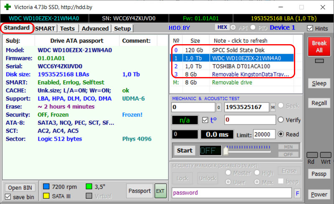This screenshot has width=334, height=204.
Task: Click the 'Note - click to refresh' header
Action: coord(240,40)
